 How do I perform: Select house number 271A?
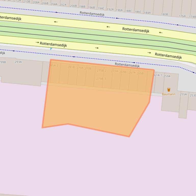114,71
